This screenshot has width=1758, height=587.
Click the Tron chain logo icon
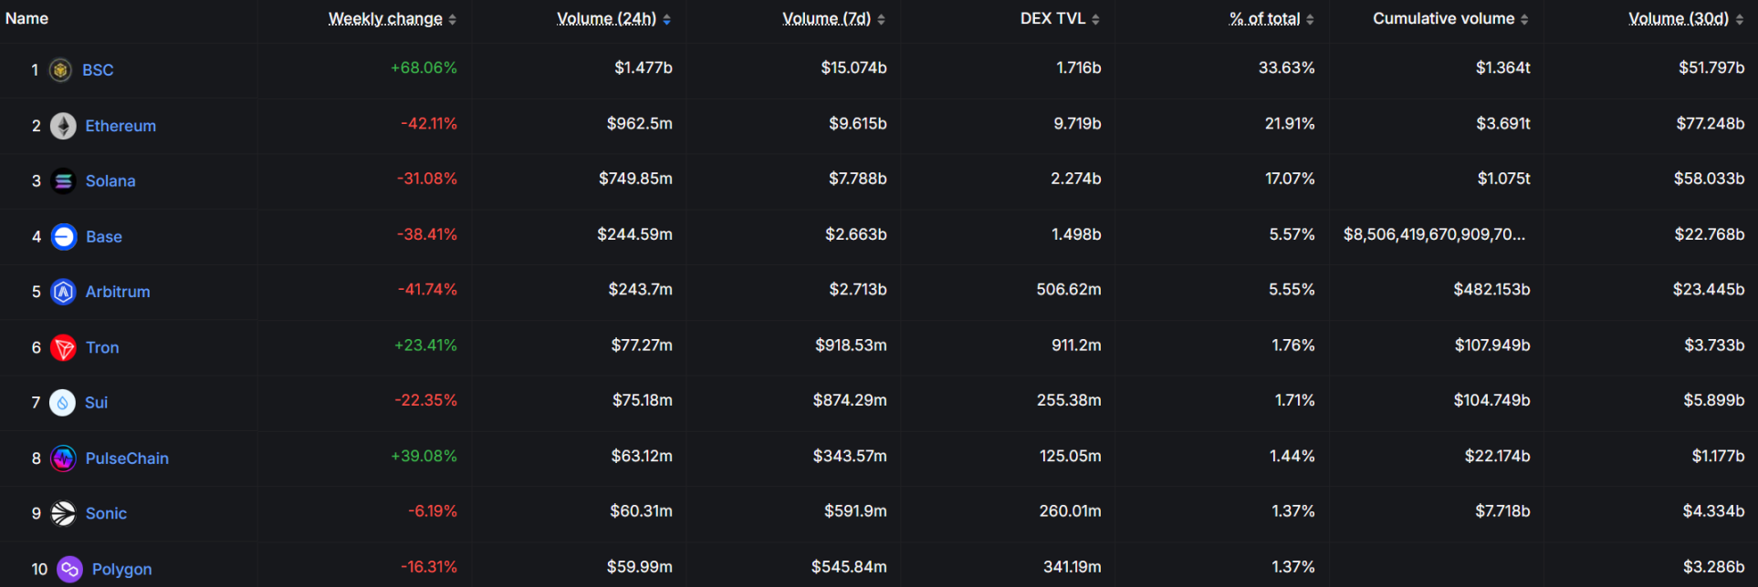tap(63, 347)
